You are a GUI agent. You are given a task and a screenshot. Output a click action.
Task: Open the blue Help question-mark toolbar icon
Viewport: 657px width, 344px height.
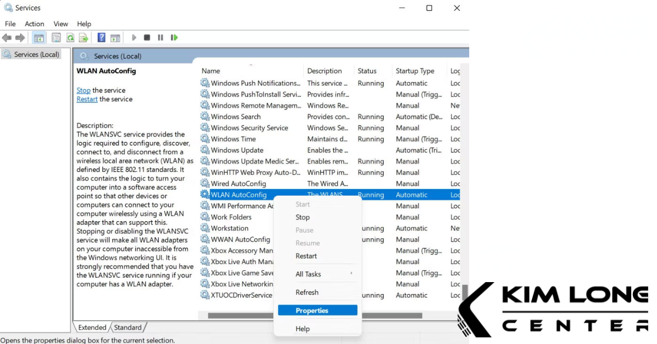[x=101, y=38]
